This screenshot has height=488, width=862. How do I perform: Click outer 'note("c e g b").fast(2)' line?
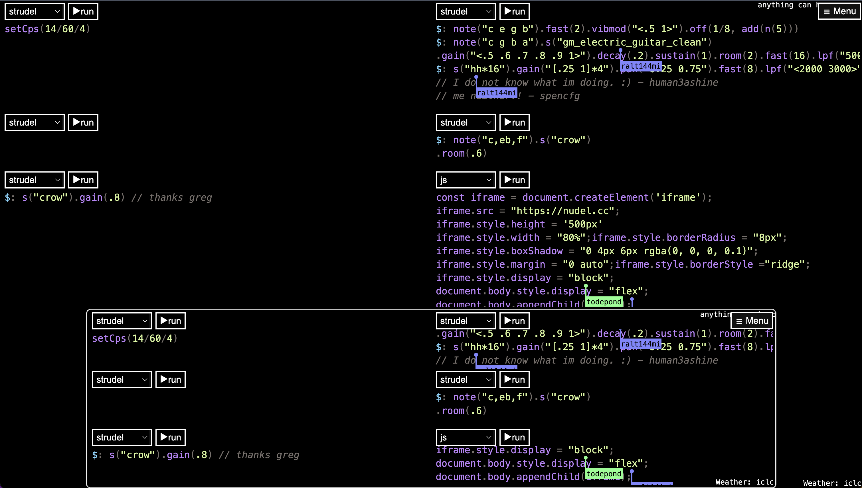pyautogui.click(x=617, y=29)
